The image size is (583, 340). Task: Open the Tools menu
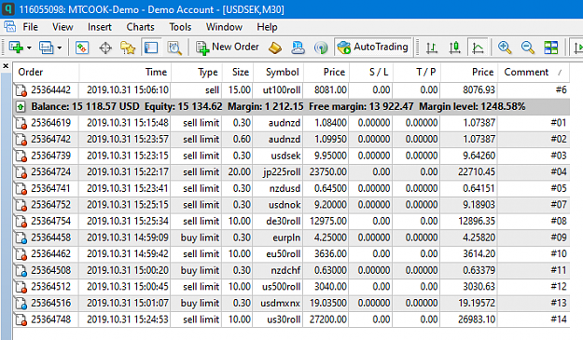[180, 27]
